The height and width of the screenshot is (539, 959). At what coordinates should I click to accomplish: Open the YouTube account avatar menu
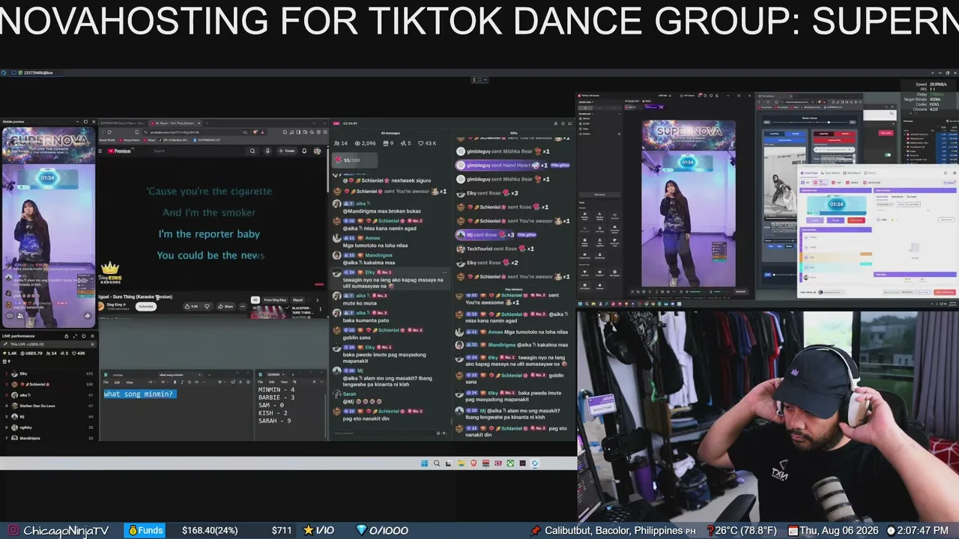tap(318, 150)
